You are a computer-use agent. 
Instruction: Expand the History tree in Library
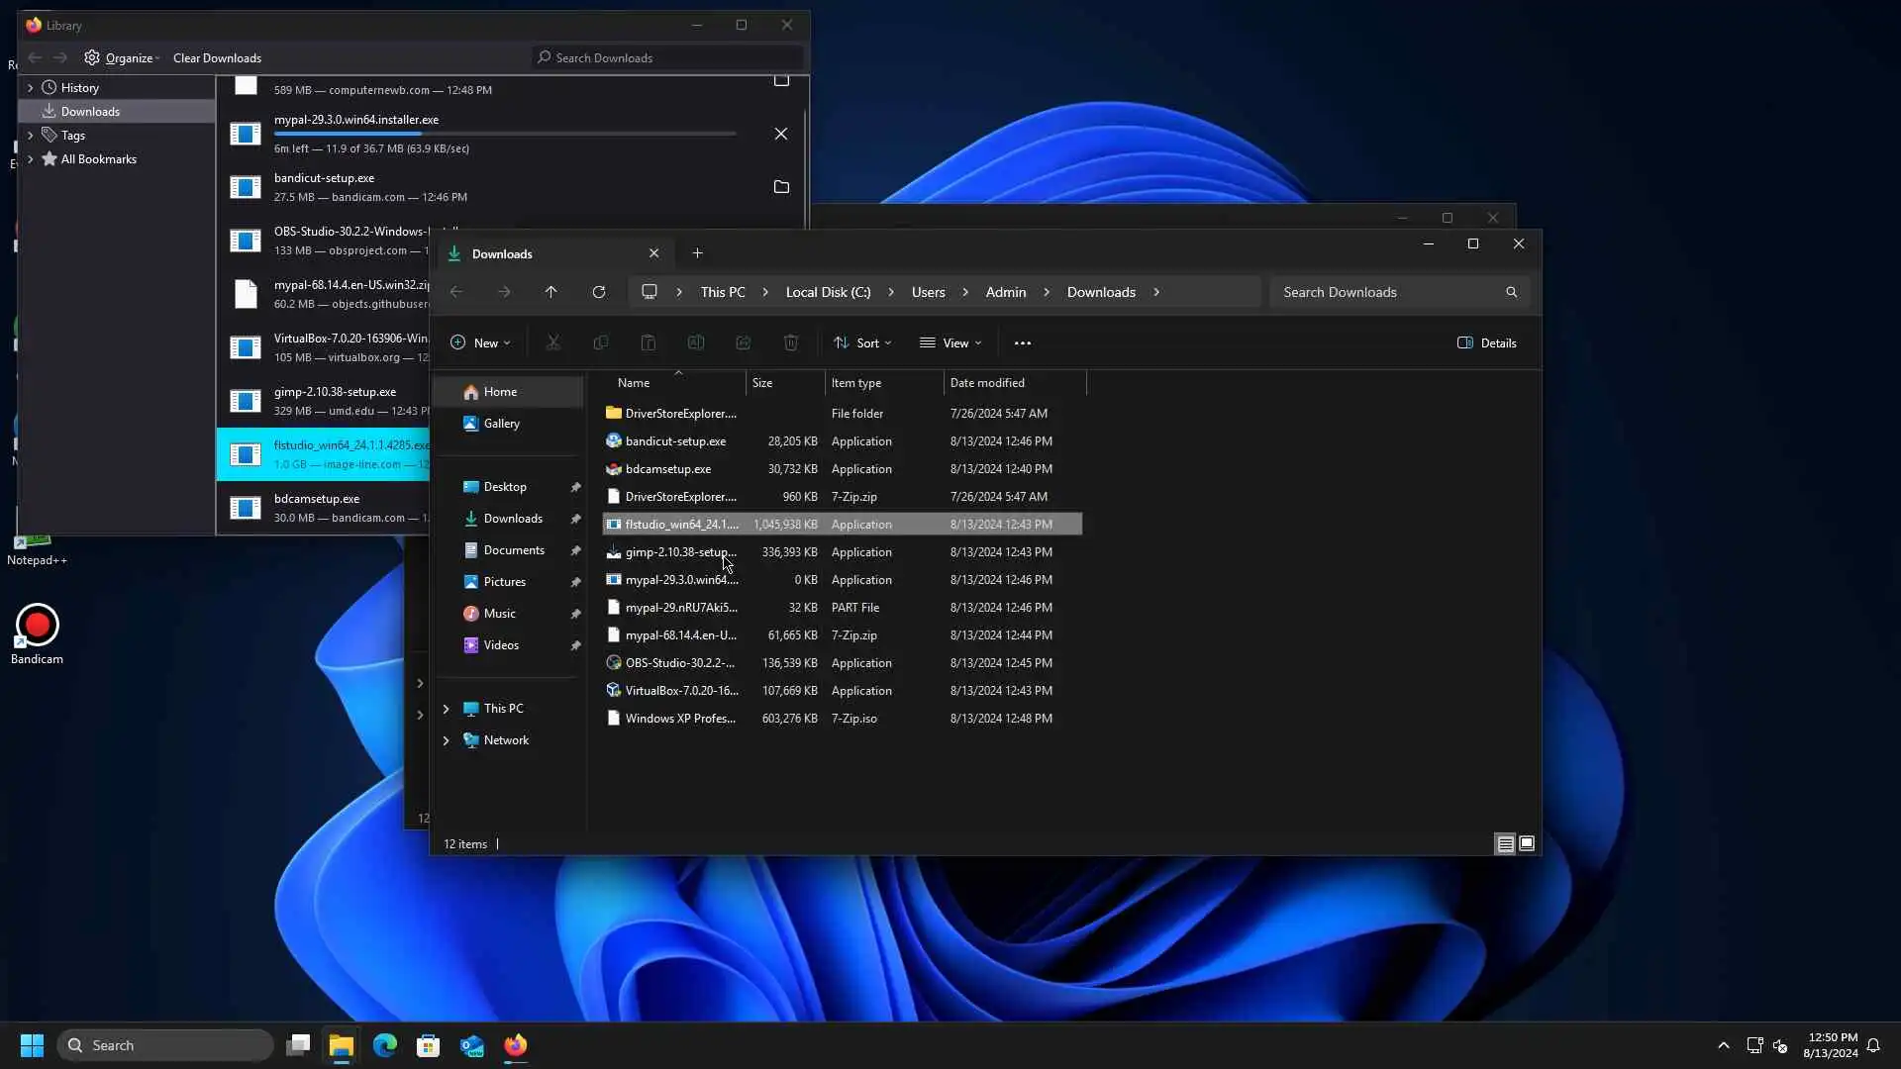pos(31,88)
